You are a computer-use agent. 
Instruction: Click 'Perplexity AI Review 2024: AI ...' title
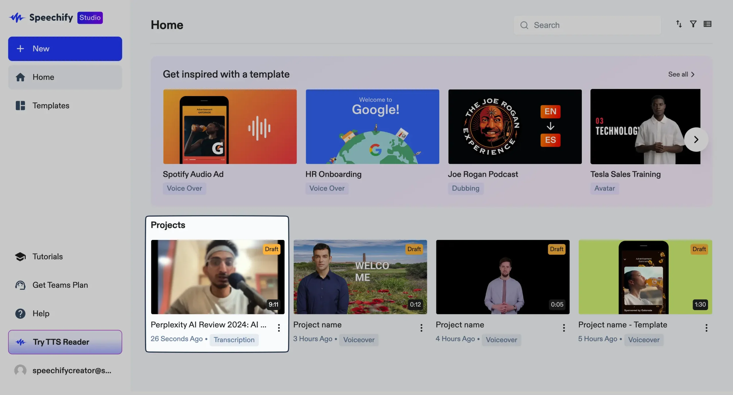pos(208,325)
